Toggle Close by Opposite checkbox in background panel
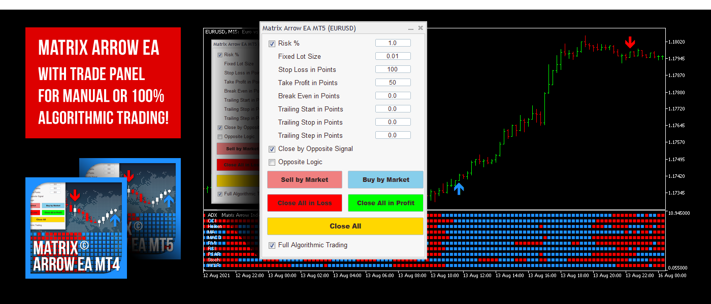This screenshot has width=711, height=304. click(x=220, y=128)
